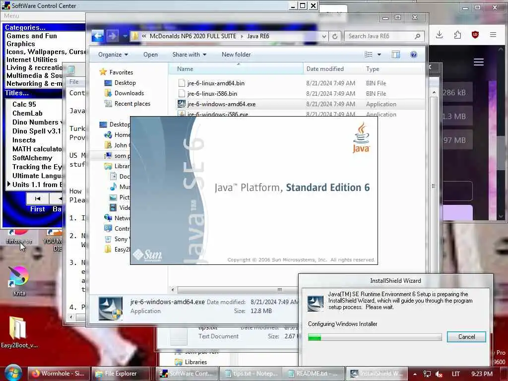Image resolution: width=508 pixels, height=381 pixels.
Task: Select Internet Utilities category
Action: (32, 60)
